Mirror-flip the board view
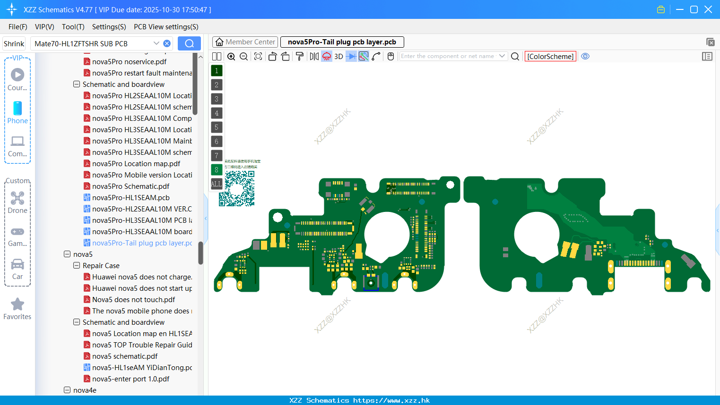Viewport: 720px width, 405px height. [x=314, y=56]
